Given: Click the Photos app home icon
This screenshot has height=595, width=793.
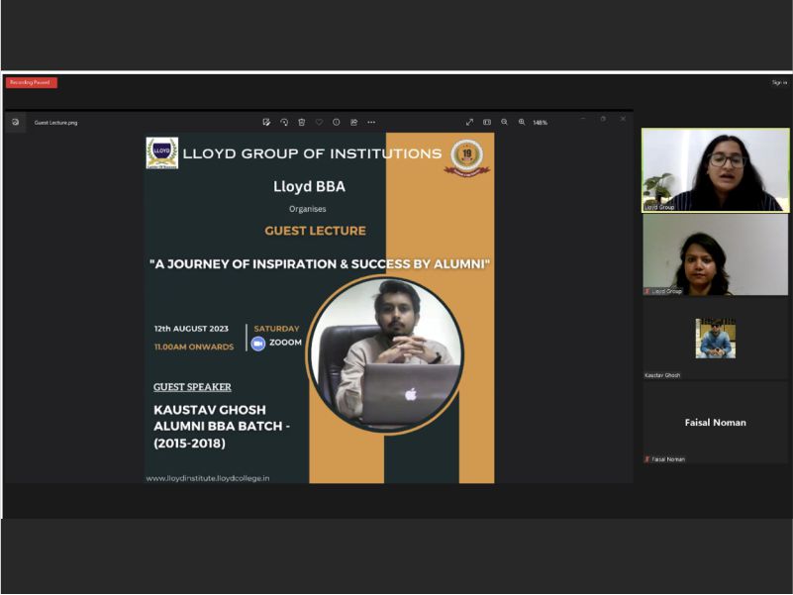Looking at the screenshot, I should 16,122.
